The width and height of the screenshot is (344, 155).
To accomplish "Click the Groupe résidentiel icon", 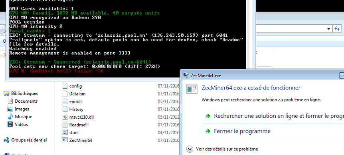I will (6, 140).
